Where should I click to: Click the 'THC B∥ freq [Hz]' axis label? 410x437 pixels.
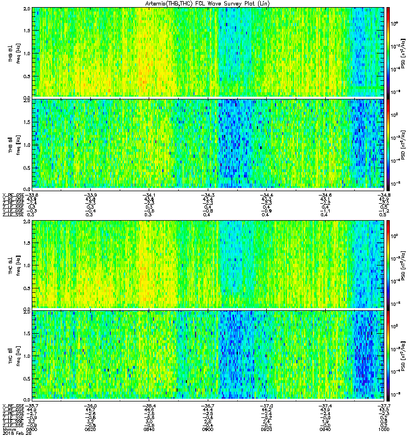(14, 356)
